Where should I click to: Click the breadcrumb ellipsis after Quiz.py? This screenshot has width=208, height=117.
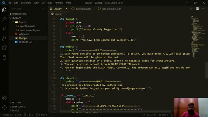pos(66,14)
